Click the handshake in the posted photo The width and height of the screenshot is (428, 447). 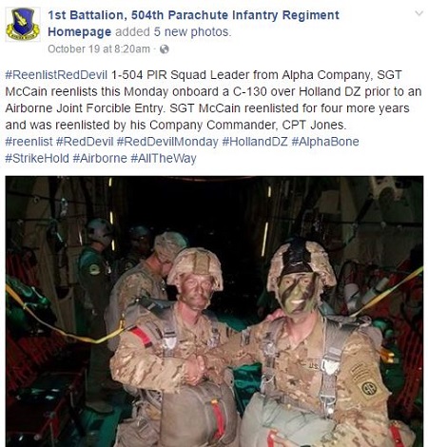click(202, 368)
